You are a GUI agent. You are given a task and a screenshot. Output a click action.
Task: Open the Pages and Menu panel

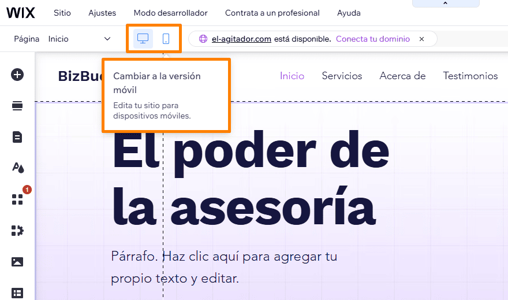[x=17, y=137]
